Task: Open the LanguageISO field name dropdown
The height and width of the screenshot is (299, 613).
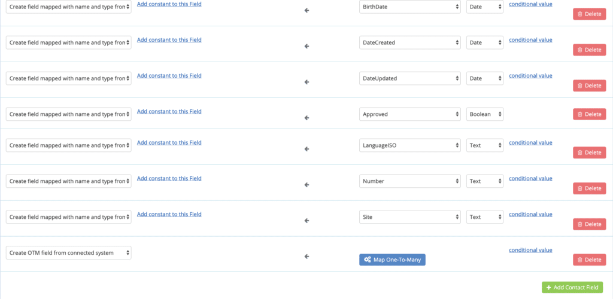Action: [x=410, y=145]
